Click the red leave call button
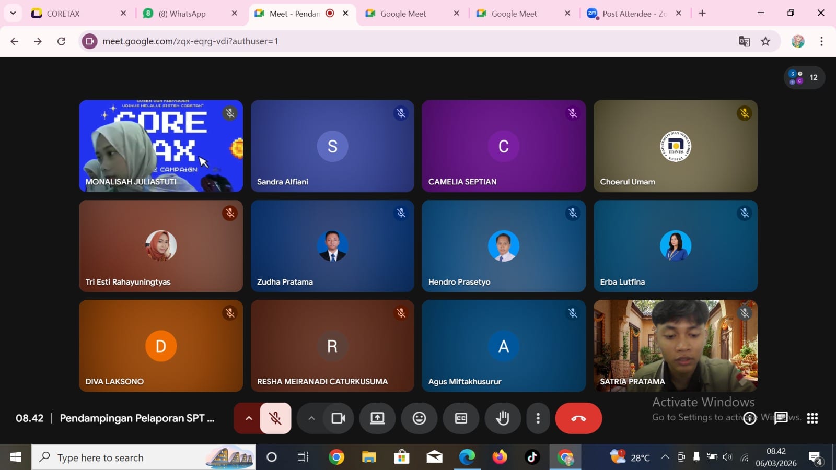836x470 pixels. pyautogui.click(x=578, y=418)
